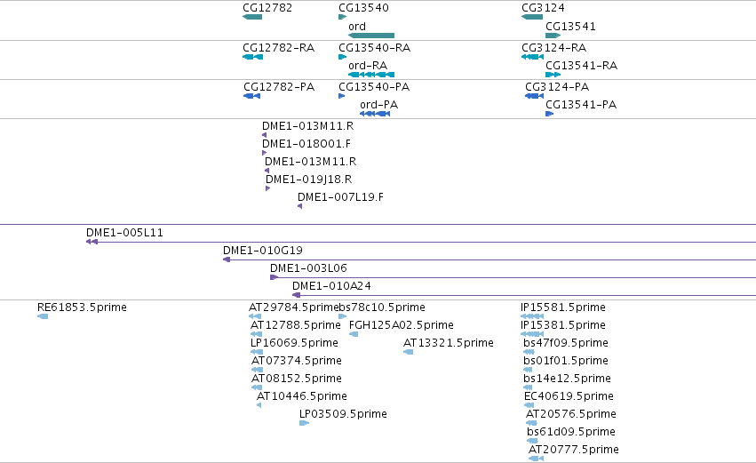756x463 pixels.
Task: Open the AT20777.5prime EST label
Action: click(574, 450)
